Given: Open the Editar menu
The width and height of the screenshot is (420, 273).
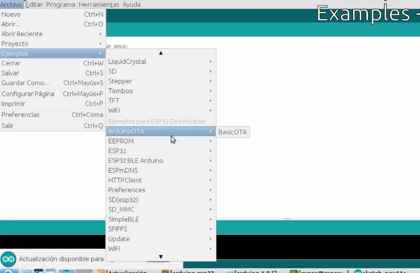Looking at the screenshot, I should (34, 5).
